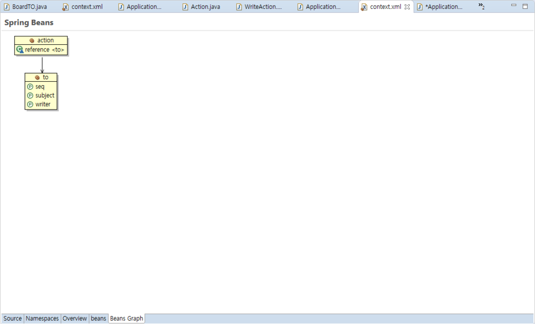Click the property icon next to seq
The image size is (535, 324).
[30, 87]
